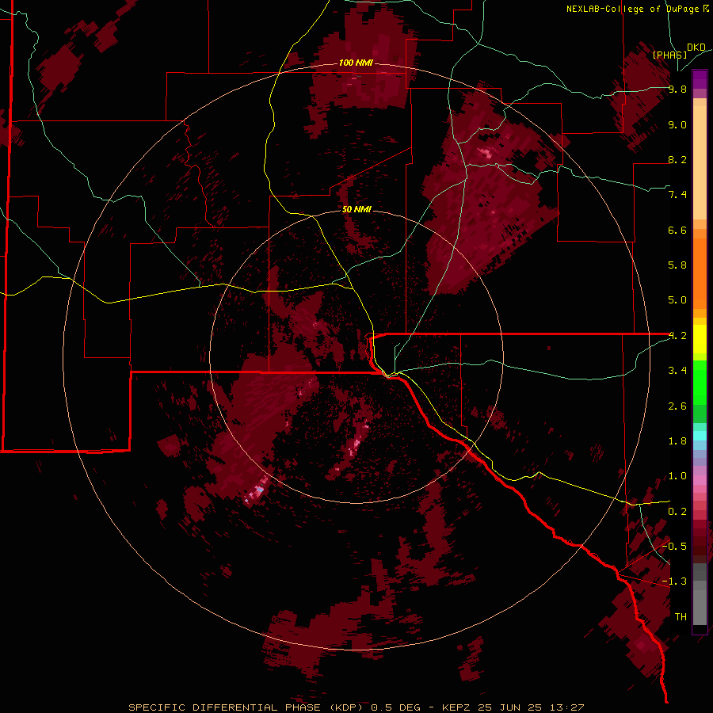The image size is (713, 713).
Task: Click the 9.0 value on the color scale
Action: tap(677, 124)
